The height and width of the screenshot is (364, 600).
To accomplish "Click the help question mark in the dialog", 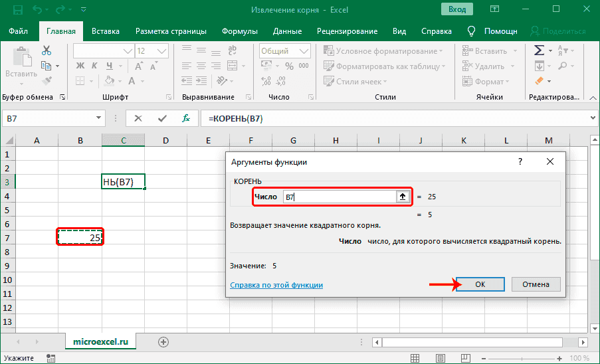I will click(x=520, y=161).
